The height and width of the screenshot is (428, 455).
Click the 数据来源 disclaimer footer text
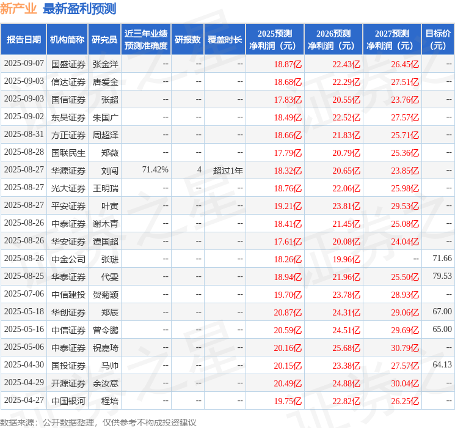(98, 422)
